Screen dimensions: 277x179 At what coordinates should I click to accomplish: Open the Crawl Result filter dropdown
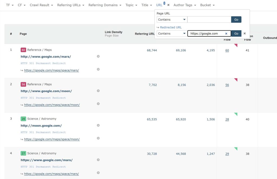coord(41,5)
